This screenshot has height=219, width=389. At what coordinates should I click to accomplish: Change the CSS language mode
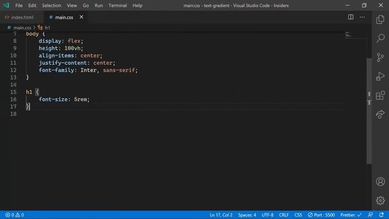coord(298,215)
